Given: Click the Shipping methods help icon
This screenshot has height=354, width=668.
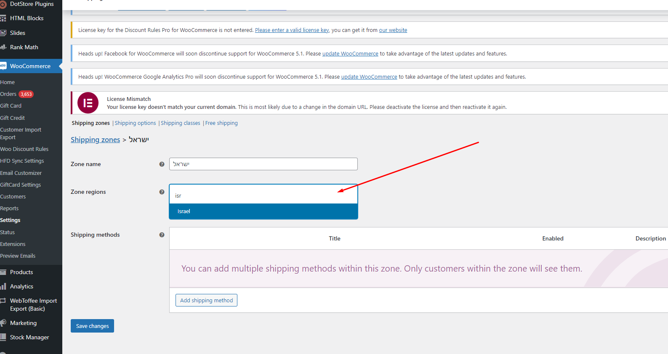Looking at the screenshot, I should 162,235.
